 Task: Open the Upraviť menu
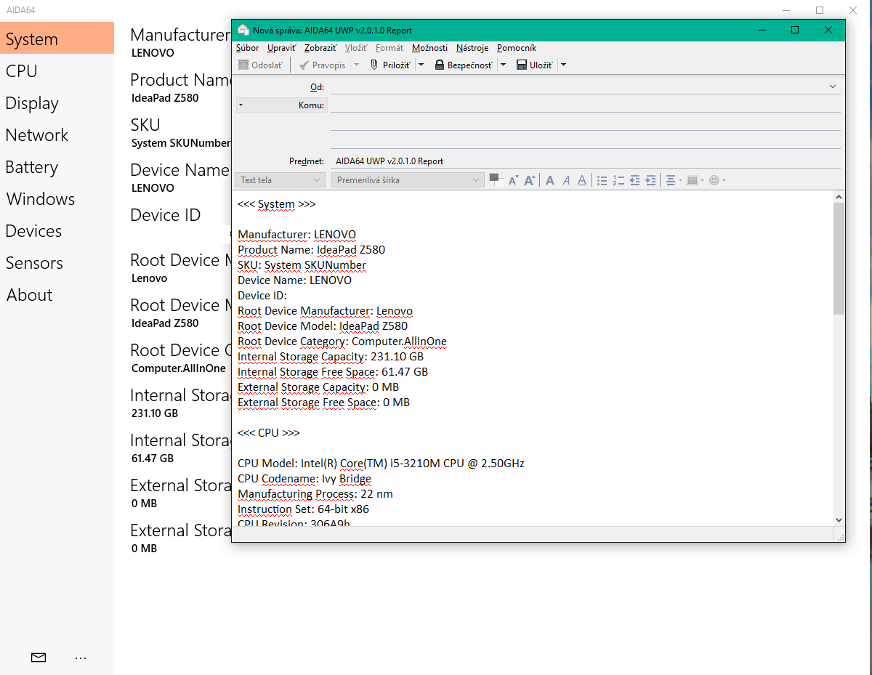pos(281,48)
